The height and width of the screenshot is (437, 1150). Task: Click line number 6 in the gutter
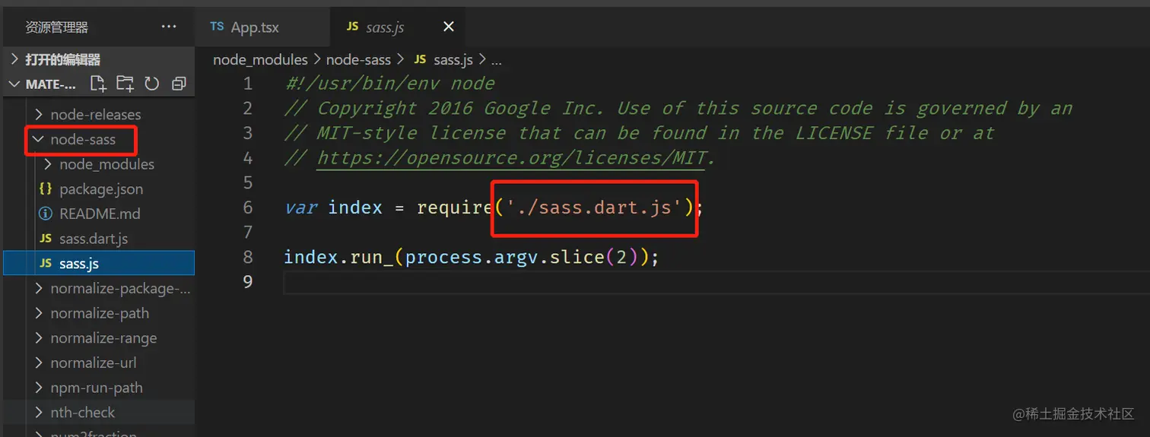pos(247,207)
